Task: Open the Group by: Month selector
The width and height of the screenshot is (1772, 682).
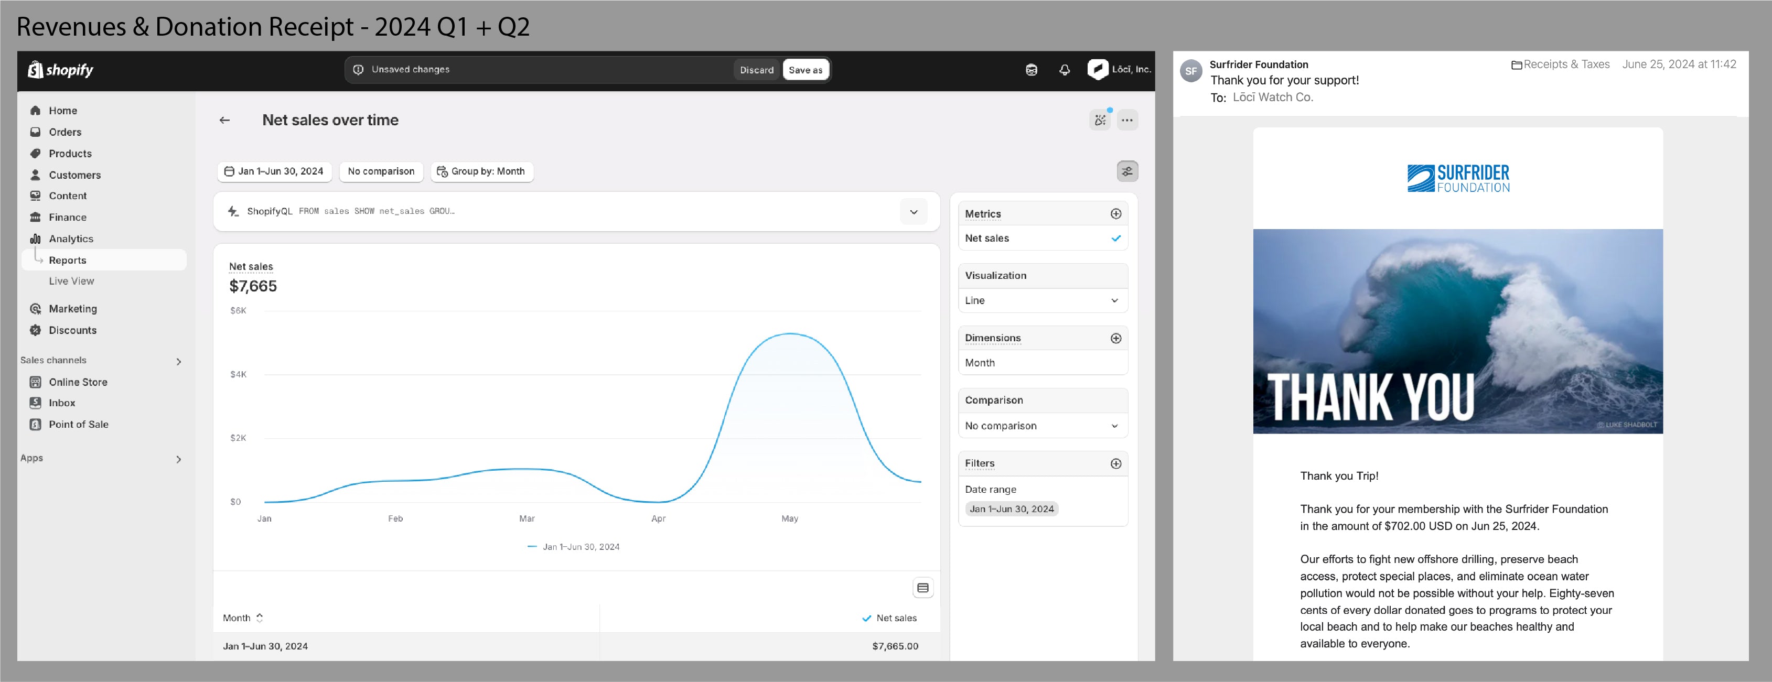Action: (x=481, y=171)
